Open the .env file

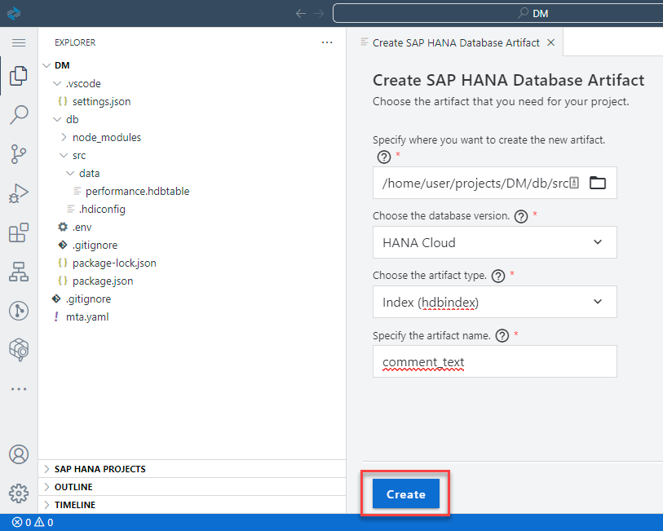(82, 227)
